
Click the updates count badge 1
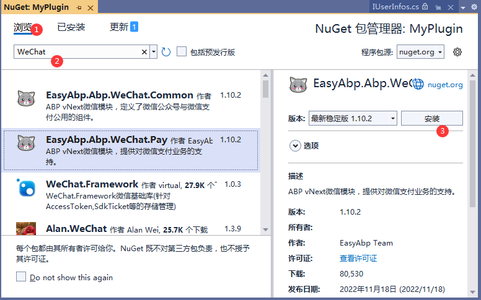point(134,27)
